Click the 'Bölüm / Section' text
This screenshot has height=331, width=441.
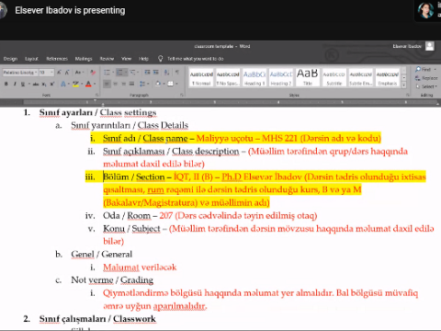point(134,177)
